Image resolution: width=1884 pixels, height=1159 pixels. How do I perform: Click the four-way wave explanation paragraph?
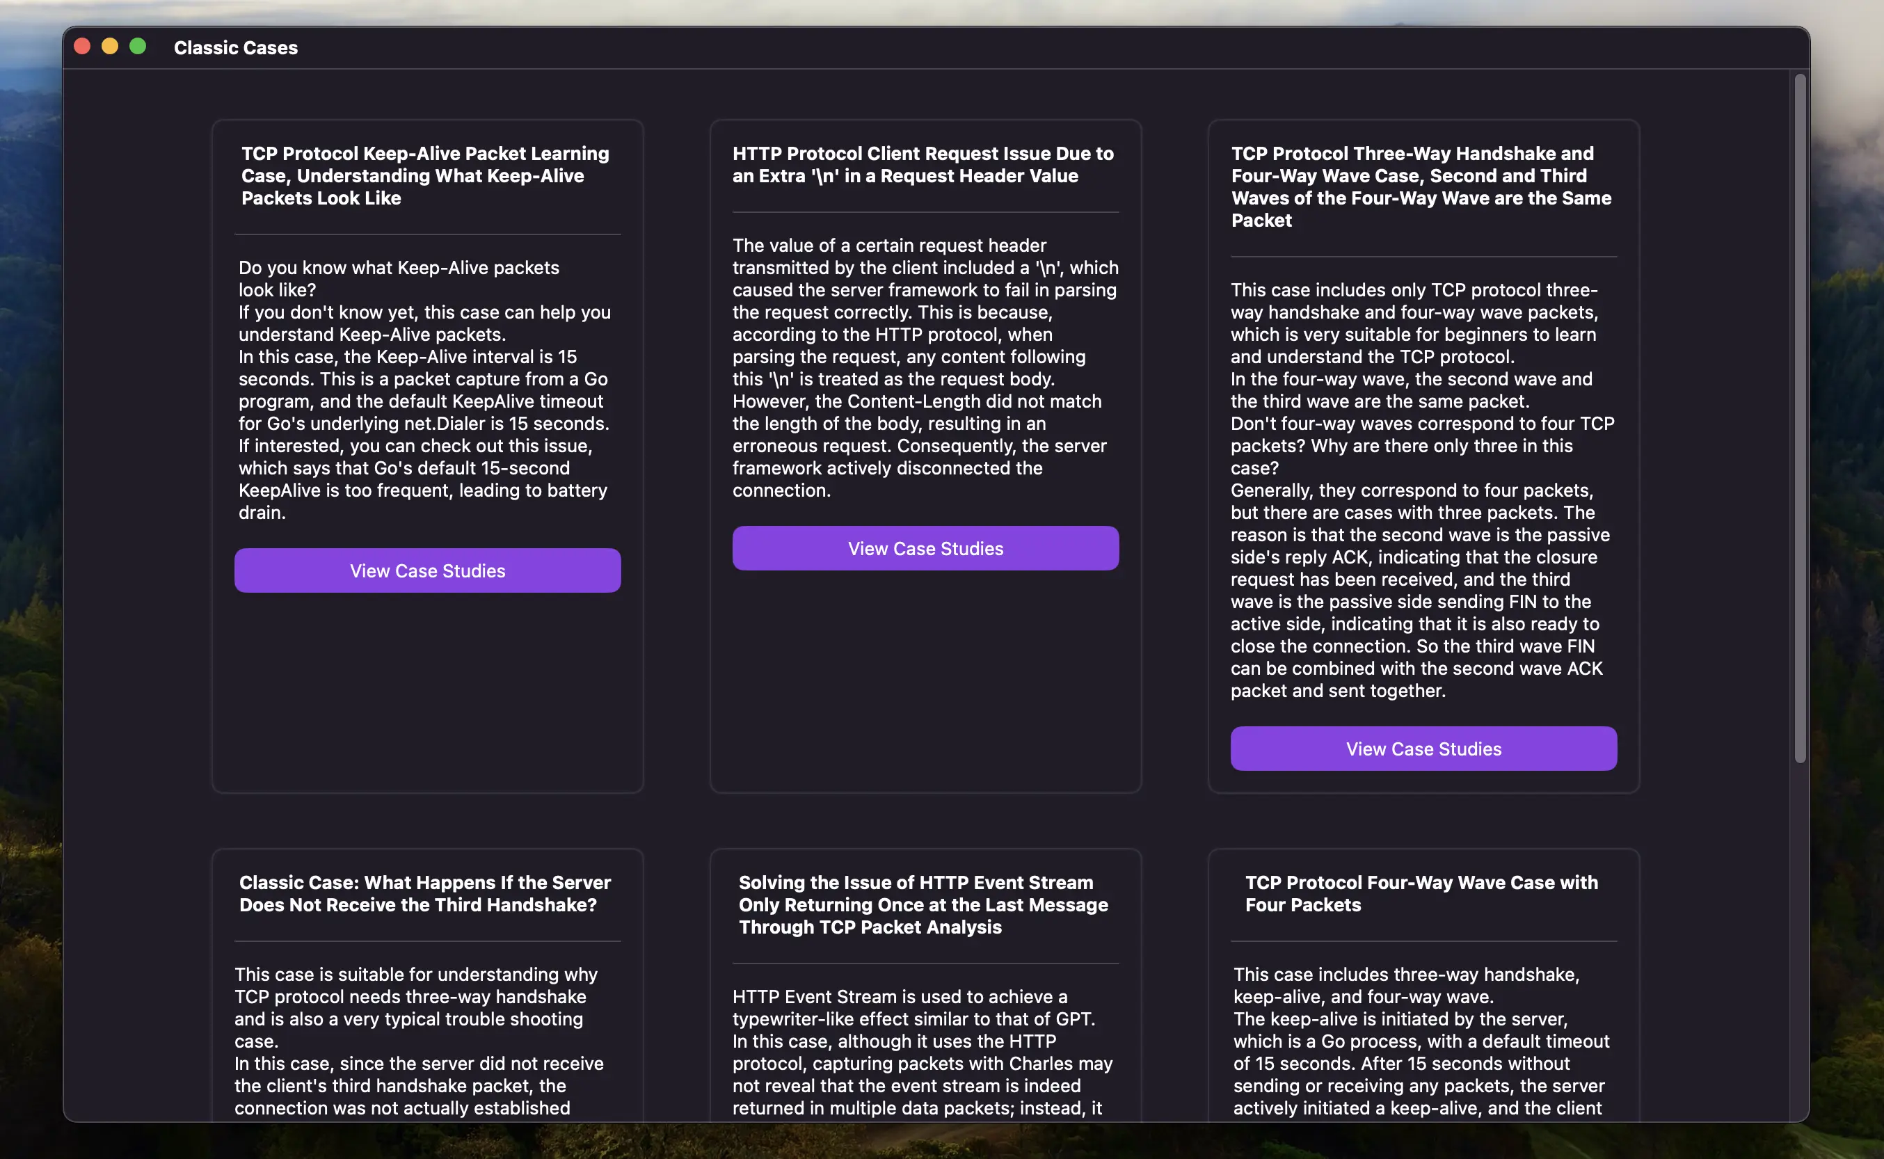click(1423, 490)
